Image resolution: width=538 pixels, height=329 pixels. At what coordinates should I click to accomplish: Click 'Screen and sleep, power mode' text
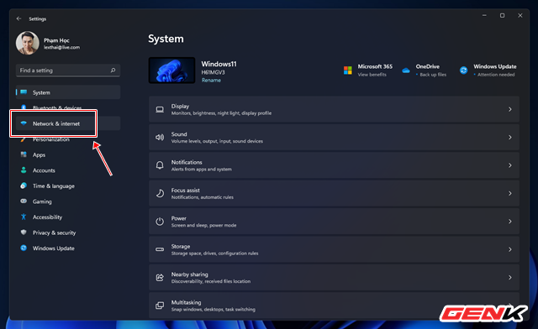point(203,226)
